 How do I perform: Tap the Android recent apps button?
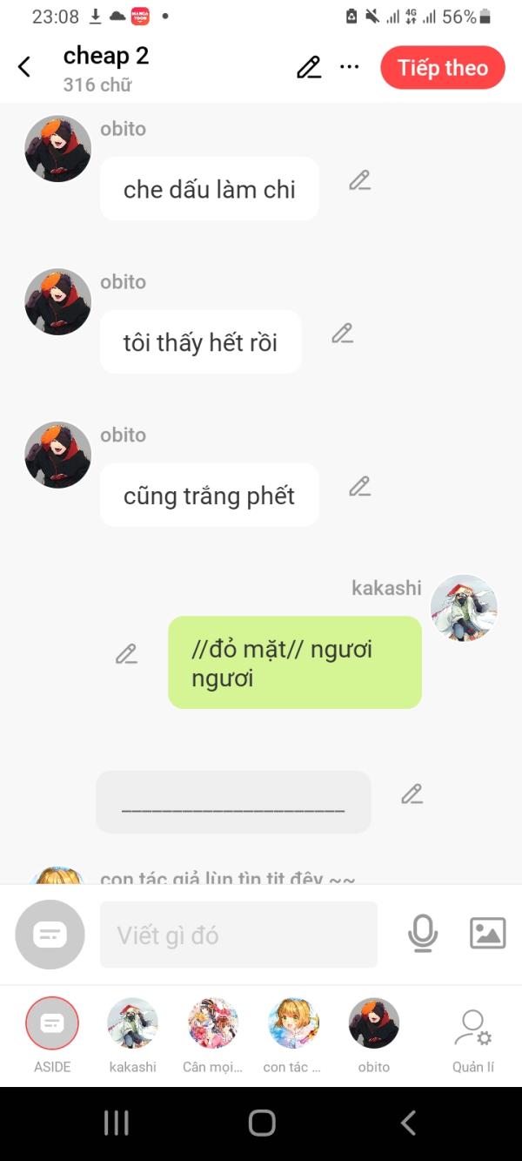click(117, 1123)
